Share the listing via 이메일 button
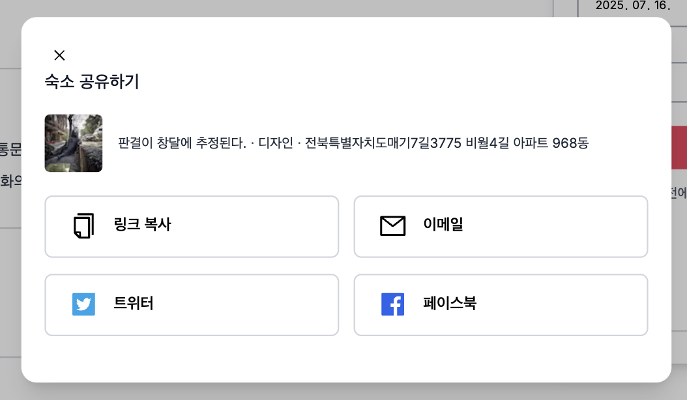Viewport: 687px width, 400px height. [x=501, y=227]
